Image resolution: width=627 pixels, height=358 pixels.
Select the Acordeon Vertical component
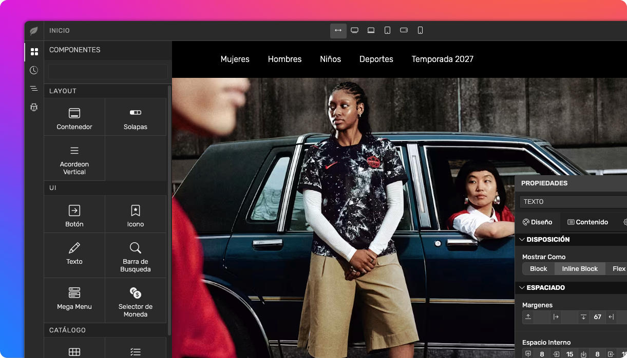(x=74, y=158)
